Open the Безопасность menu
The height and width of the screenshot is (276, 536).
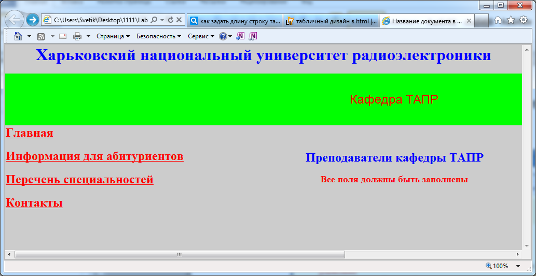[159, 36]
